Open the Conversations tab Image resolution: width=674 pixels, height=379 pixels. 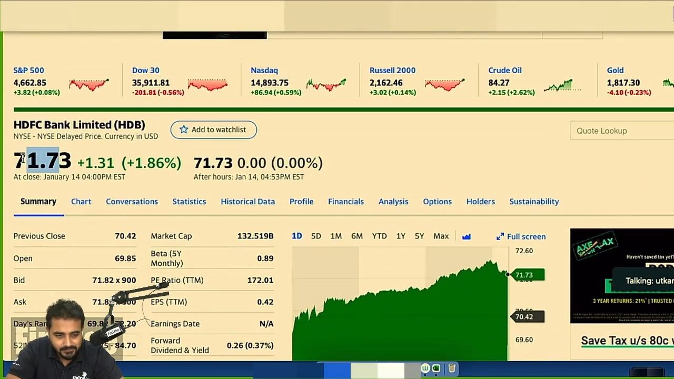(132, 202)
